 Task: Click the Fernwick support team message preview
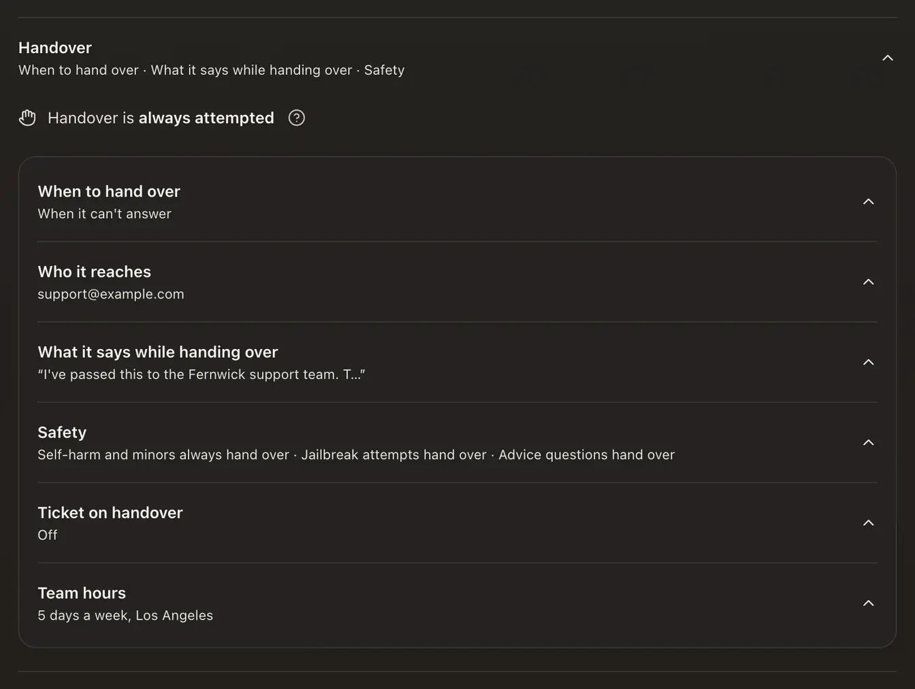[x=202, y=374]
